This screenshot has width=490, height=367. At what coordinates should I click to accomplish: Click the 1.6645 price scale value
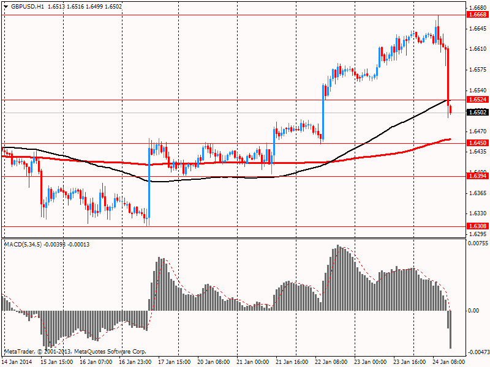point(478,29)
